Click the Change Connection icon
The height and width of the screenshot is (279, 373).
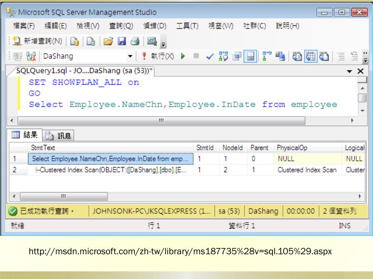(31, 56)
